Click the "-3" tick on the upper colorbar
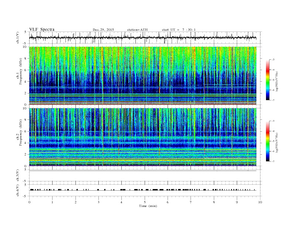Image resolution: width=293 pixels, height=227 pixels. (x=273, y=60)
